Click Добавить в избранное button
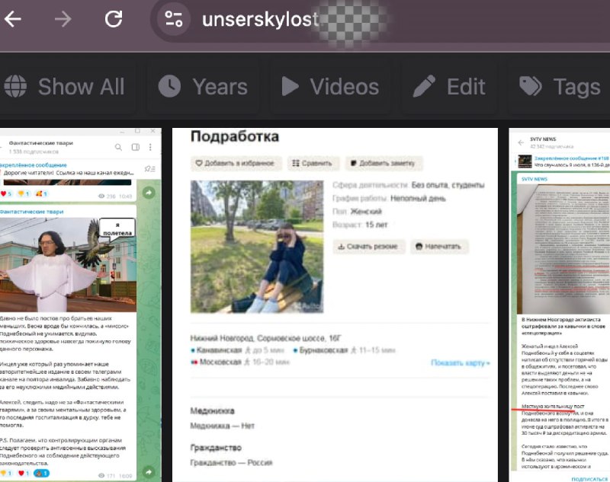 pyautogui.click(x=236, y=163)
